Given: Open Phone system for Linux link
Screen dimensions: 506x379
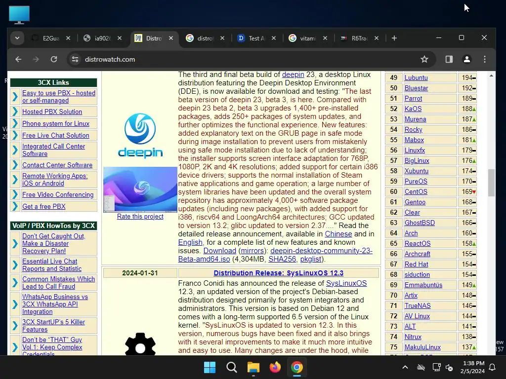Looking at the screenshot, I should [56, 124].
